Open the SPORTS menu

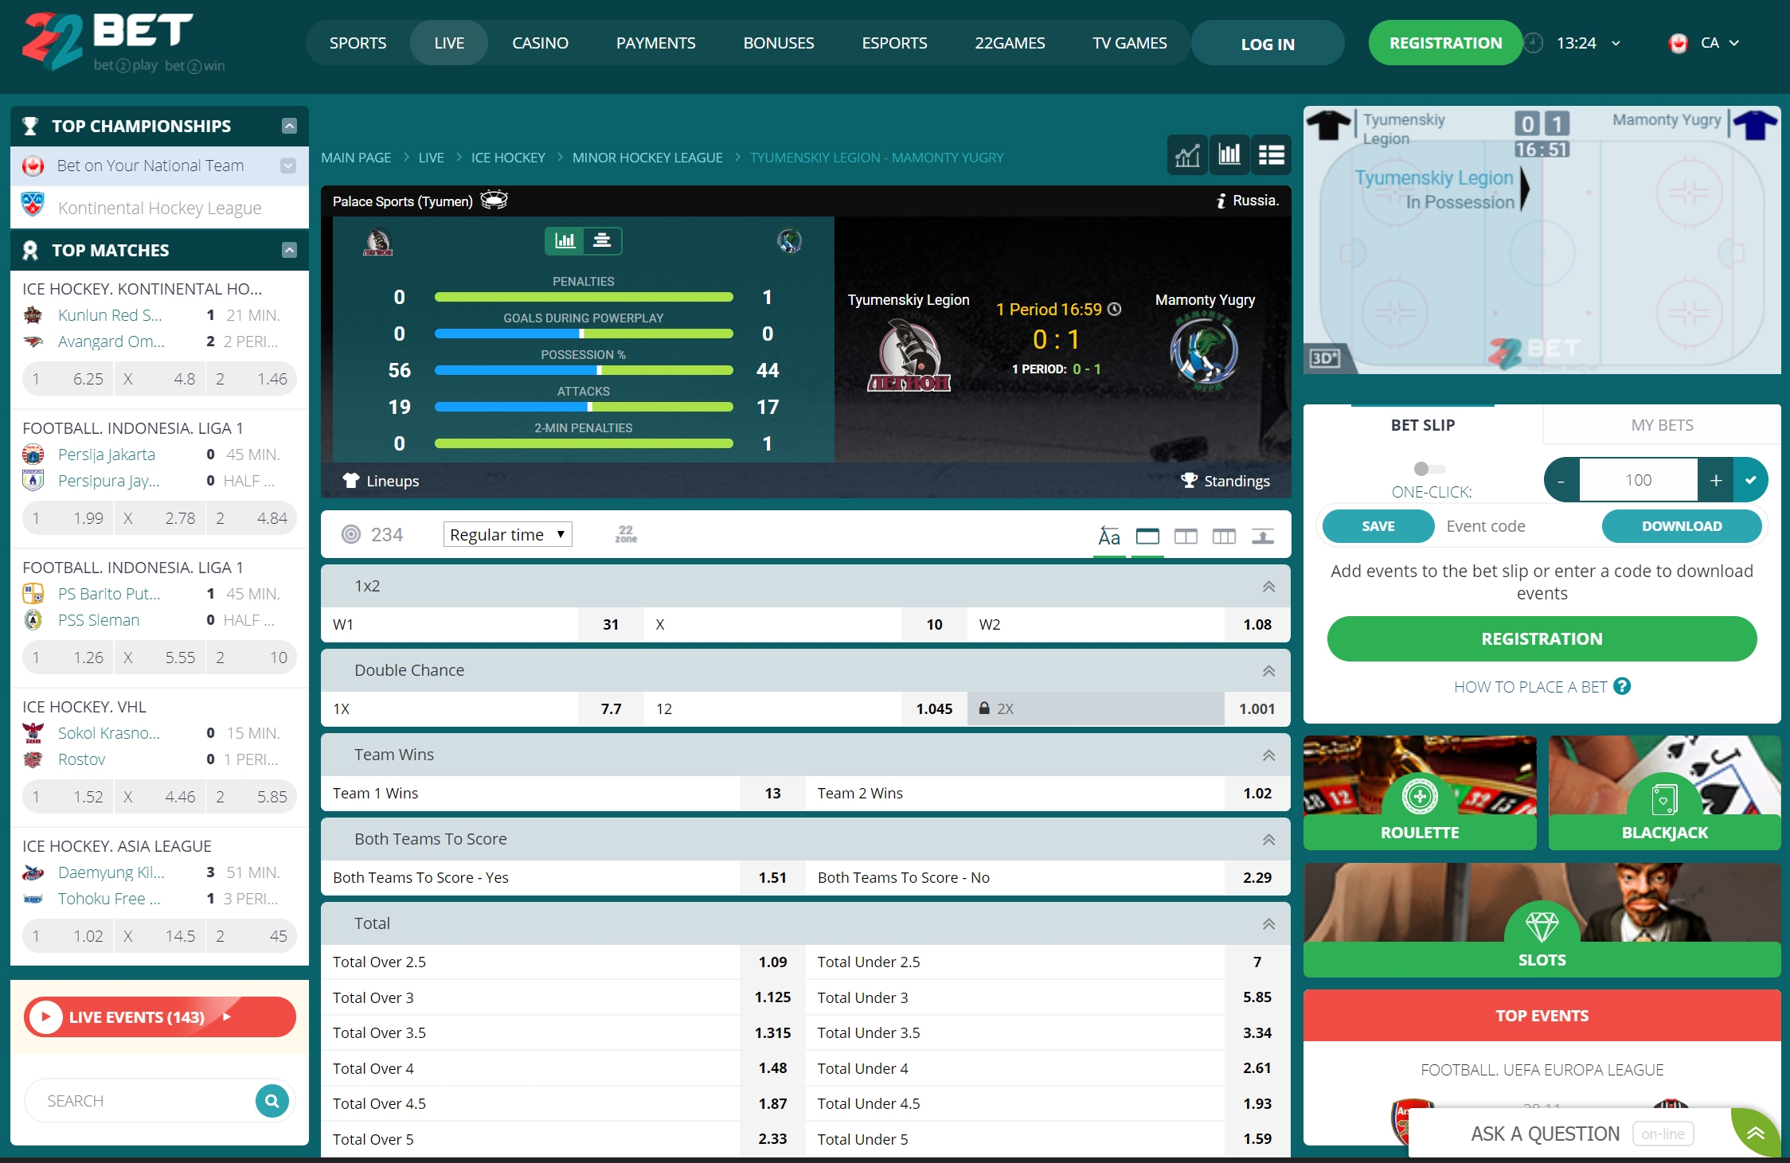[x=358, y=43]
